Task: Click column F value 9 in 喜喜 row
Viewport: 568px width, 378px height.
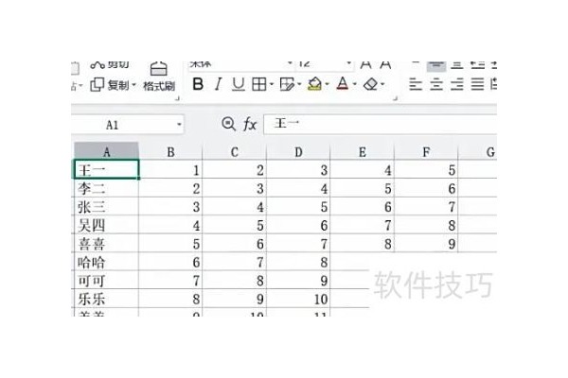Action: (426, 244)
